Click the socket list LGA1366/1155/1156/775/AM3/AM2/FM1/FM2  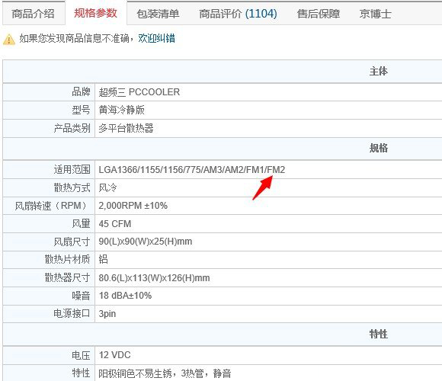(192, 170)
